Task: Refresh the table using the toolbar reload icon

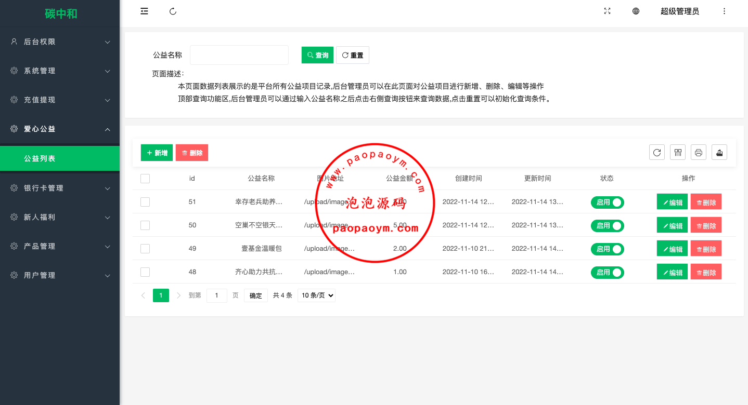Action: 657,152
